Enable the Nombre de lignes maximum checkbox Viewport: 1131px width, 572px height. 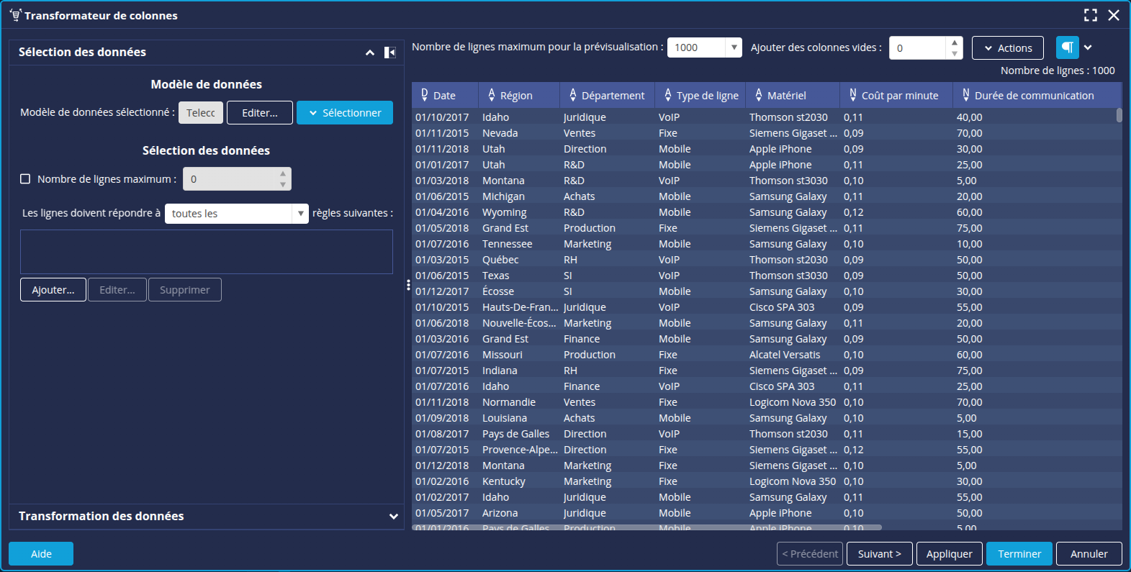click(25, 179)
